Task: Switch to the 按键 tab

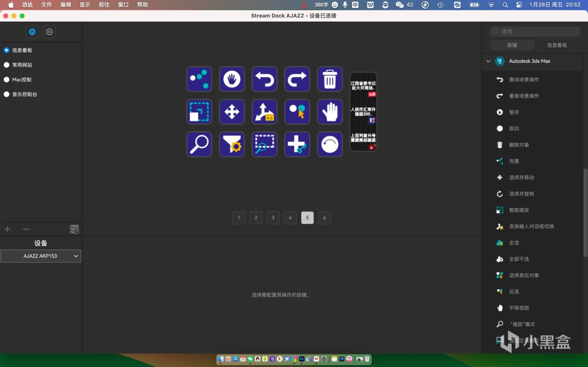Action: 512,45
